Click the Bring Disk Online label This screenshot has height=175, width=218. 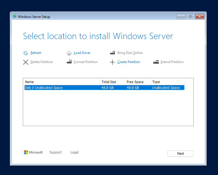click(130, 53)
